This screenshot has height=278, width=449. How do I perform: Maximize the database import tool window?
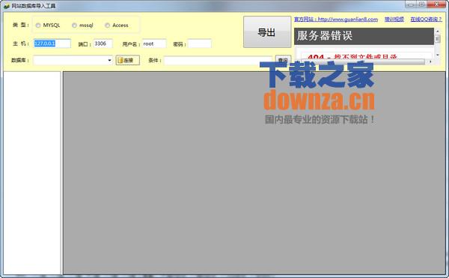421,4
